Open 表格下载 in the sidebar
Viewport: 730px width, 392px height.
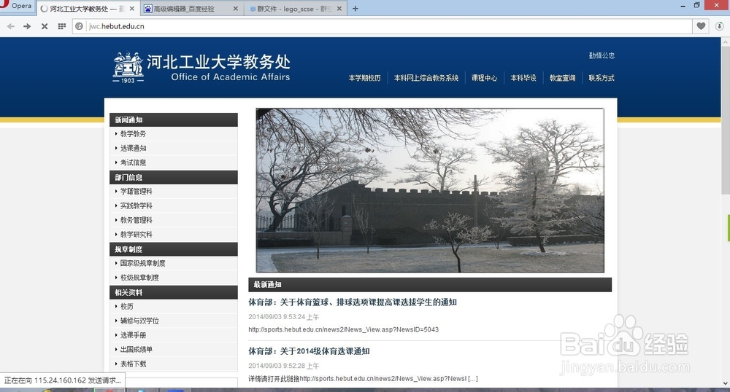click(133, 364)
